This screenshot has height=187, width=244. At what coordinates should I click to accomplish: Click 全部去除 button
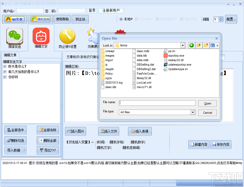48,130
